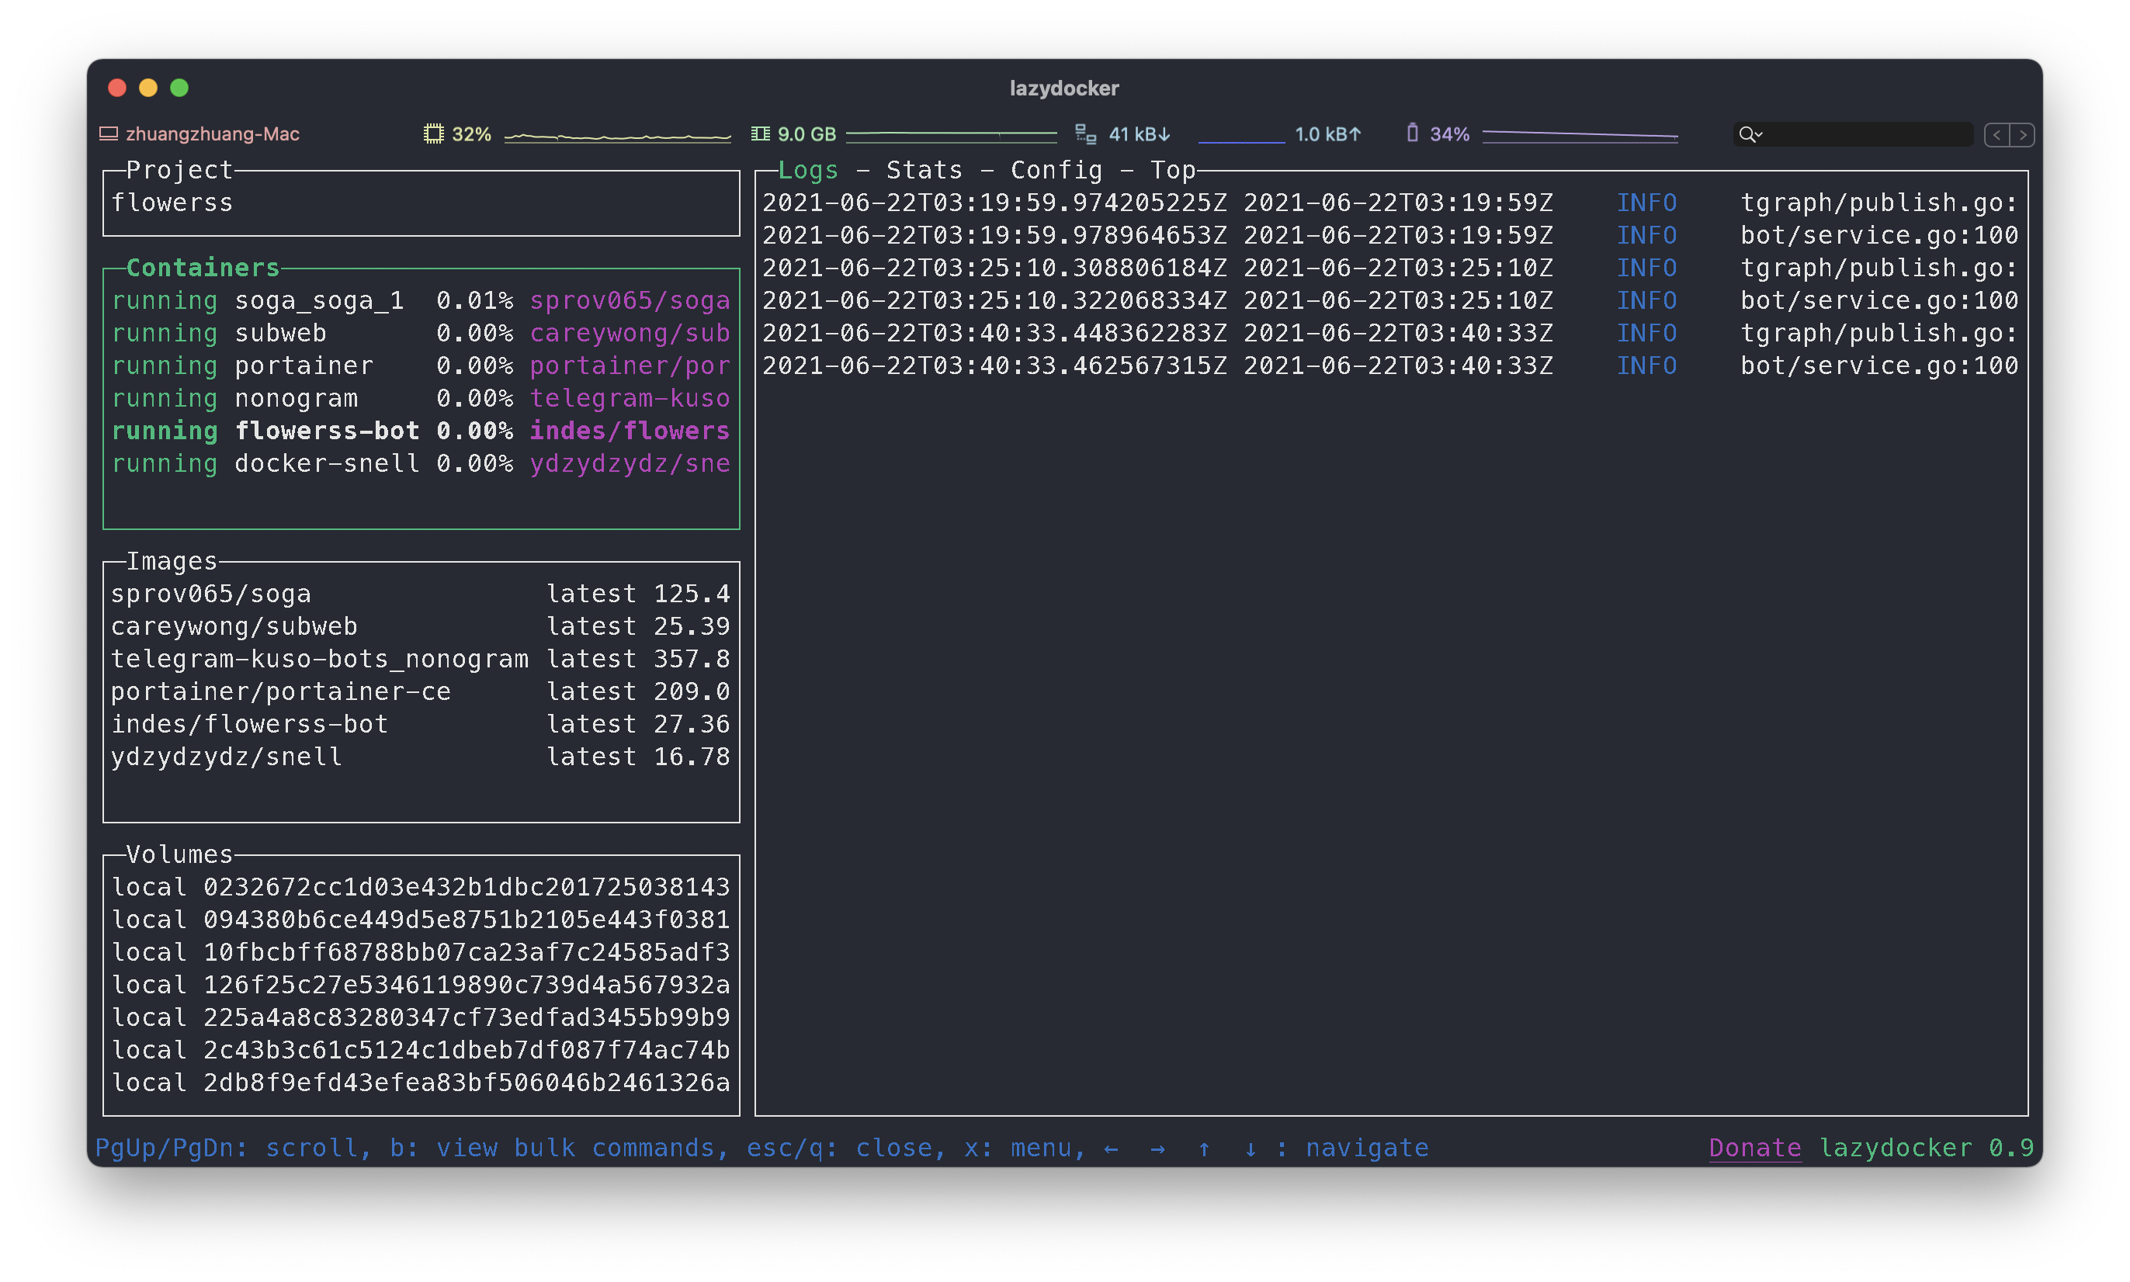Choose the nonogram container
The width and height of the screenshot is (2130, 1282).
coord(421,398)
